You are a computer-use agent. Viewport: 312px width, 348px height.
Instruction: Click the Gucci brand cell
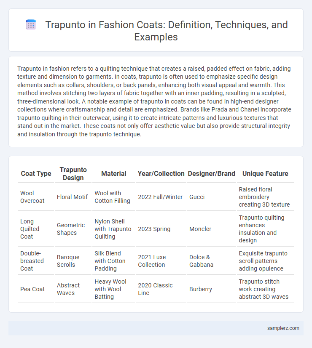click(x=212, y=197)
